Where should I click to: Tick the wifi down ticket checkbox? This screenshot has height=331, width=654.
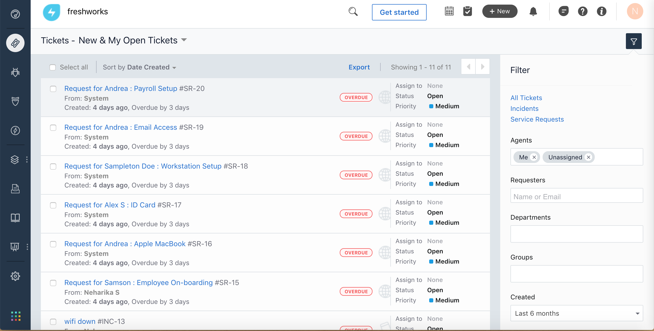[x=53, y=322]
